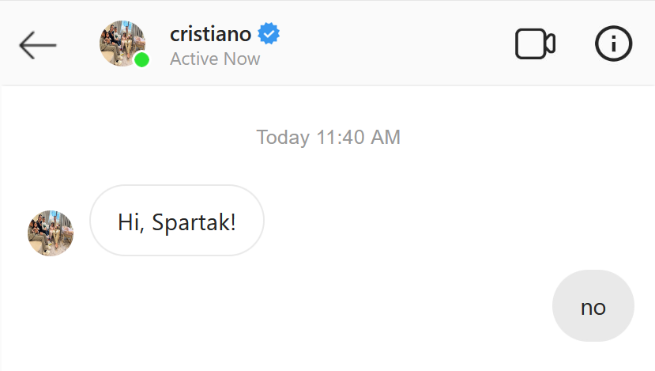Click empty header space left of video icon
The height and width of the screenshot is (371, 655).
click(x=395, y=44)
